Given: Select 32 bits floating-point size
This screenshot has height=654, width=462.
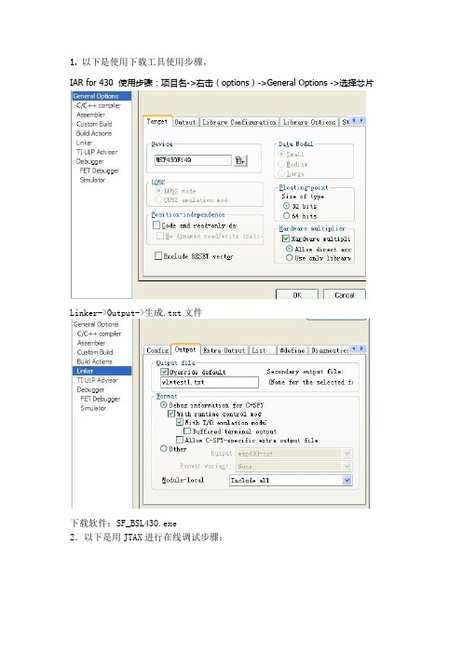Looking at the screenshot, I should click(286, 206).
